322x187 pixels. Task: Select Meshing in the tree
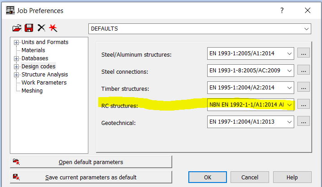point(32,91)
